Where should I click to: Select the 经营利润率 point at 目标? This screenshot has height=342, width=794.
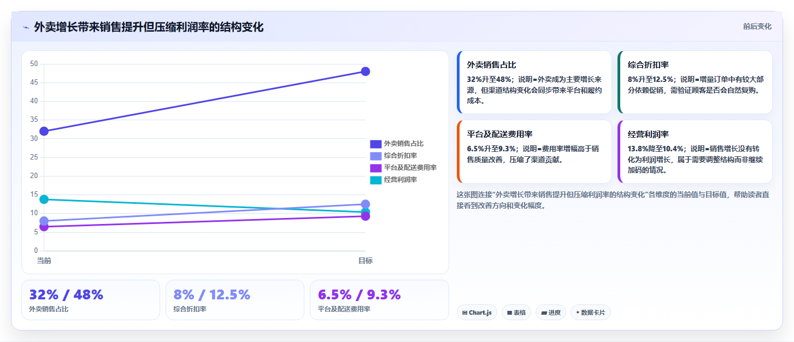366,212
